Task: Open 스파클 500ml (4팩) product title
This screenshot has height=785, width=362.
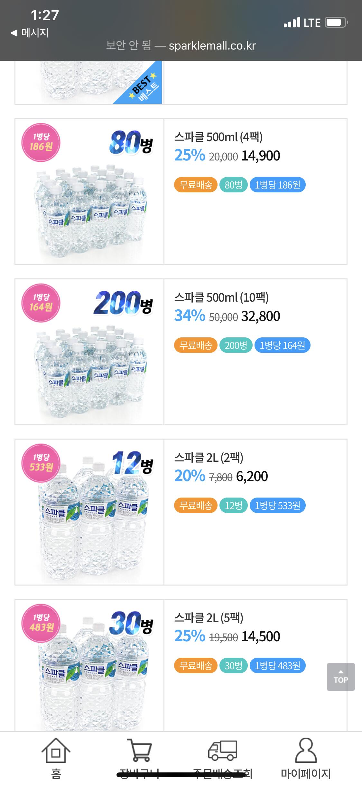Action: pyautogui.click(x=218, y=137)
